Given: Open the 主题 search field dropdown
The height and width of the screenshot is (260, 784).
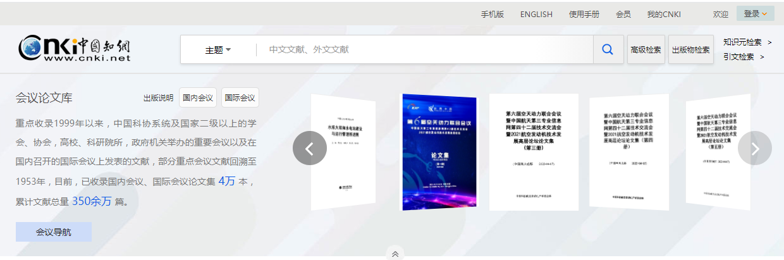Looking at the screenshot, I should [x=218, y=50].
